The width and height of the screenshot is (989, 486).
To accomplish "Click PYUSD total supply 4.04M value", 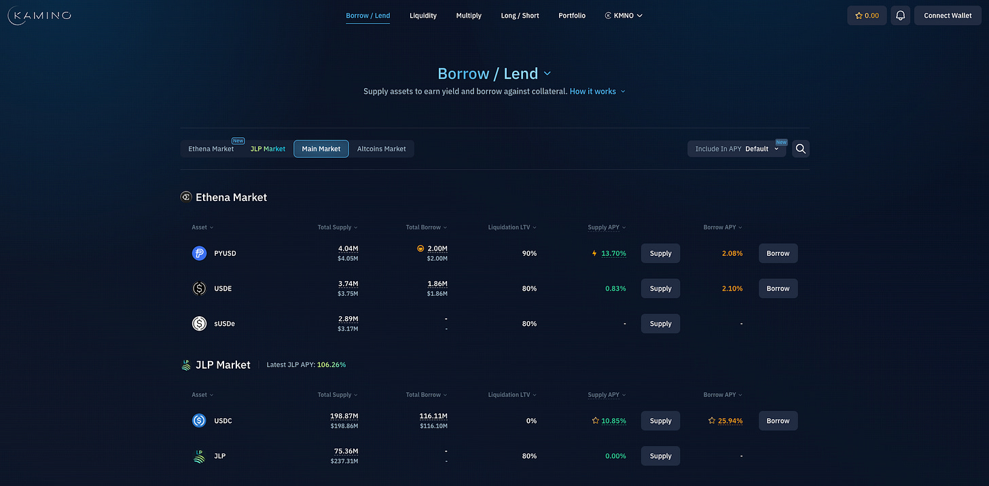I will pyautogui.click(x=348, y=248).
